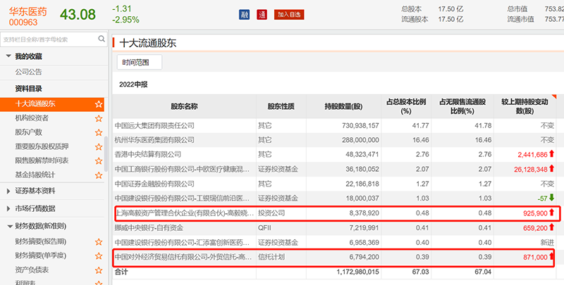The image size is (564, 285).
Task: Click the blue 融 margin-trading badge
Action: (244, 15)
